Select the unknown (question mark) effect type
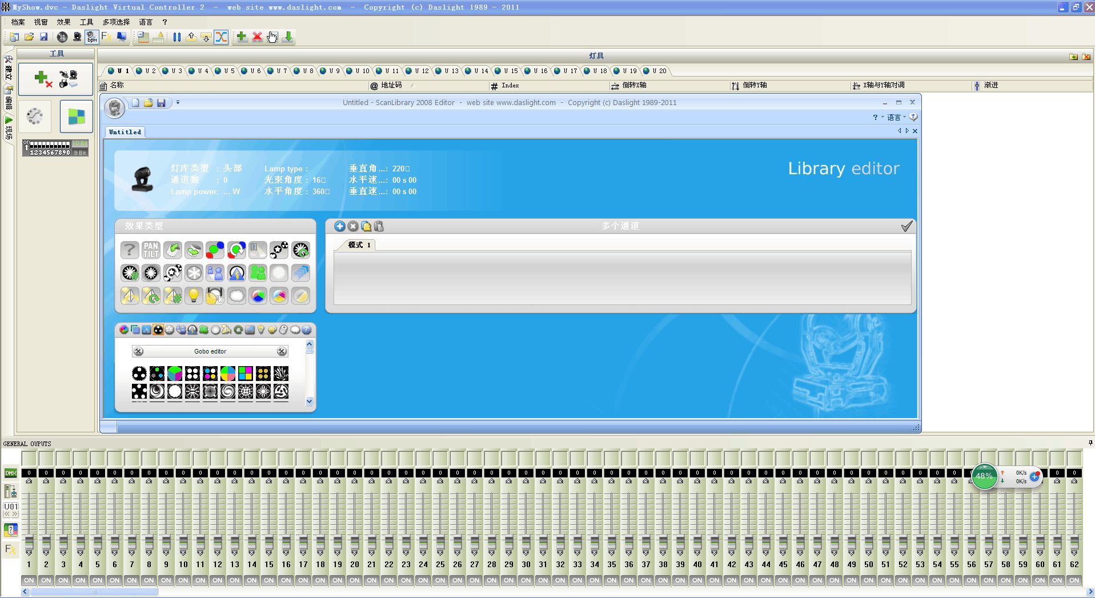Viewport: 1095px width, 598px height. (130, 250)
